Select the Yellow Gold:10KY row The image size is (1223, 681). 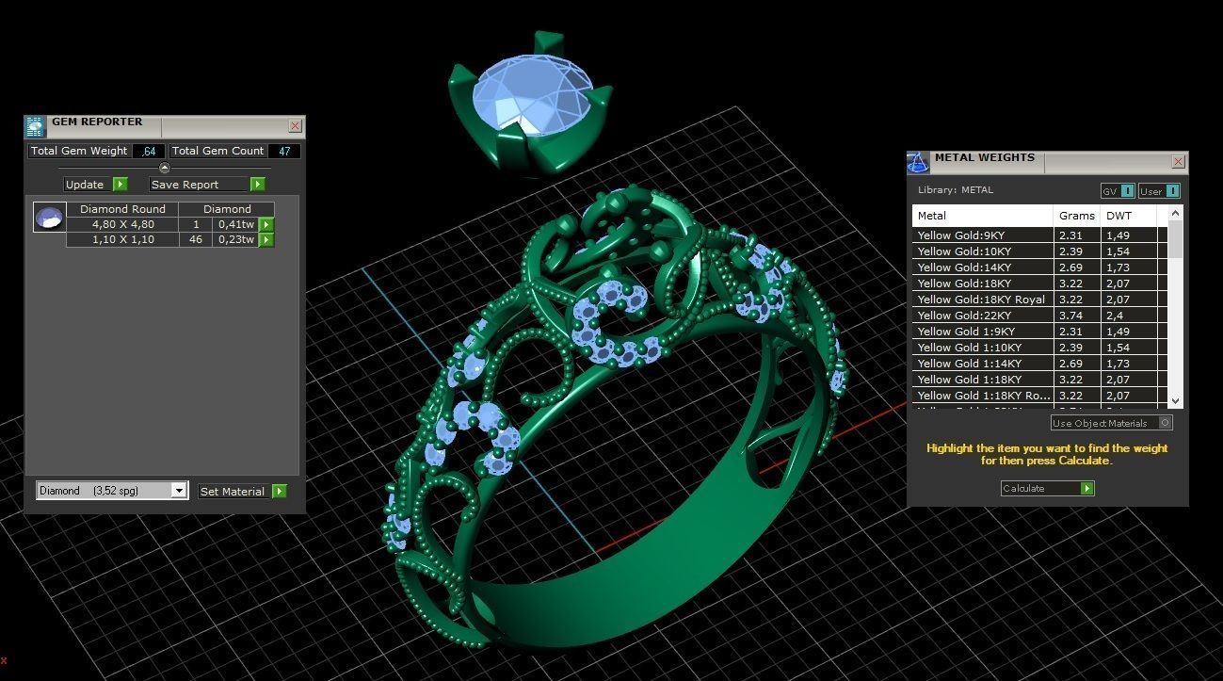[1039, 251]
